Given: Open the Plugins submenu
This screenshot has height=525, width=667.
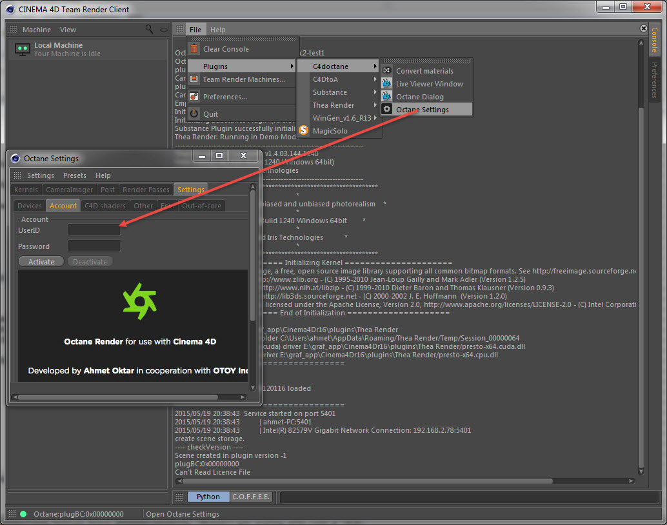Looking at the screenshot, I should (x=241, y=66).
